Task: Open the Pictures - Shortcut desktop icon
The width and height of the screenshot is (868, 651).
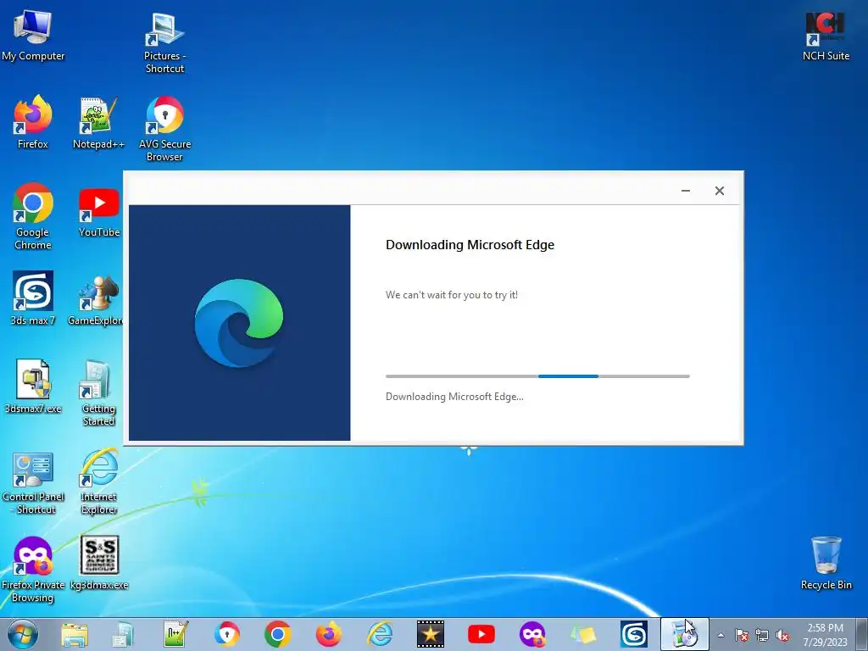Action: click(164, 42)
